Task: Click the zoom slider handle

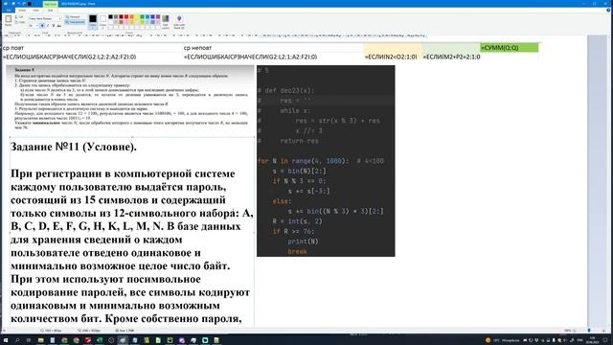Action: tap(589, 331)
